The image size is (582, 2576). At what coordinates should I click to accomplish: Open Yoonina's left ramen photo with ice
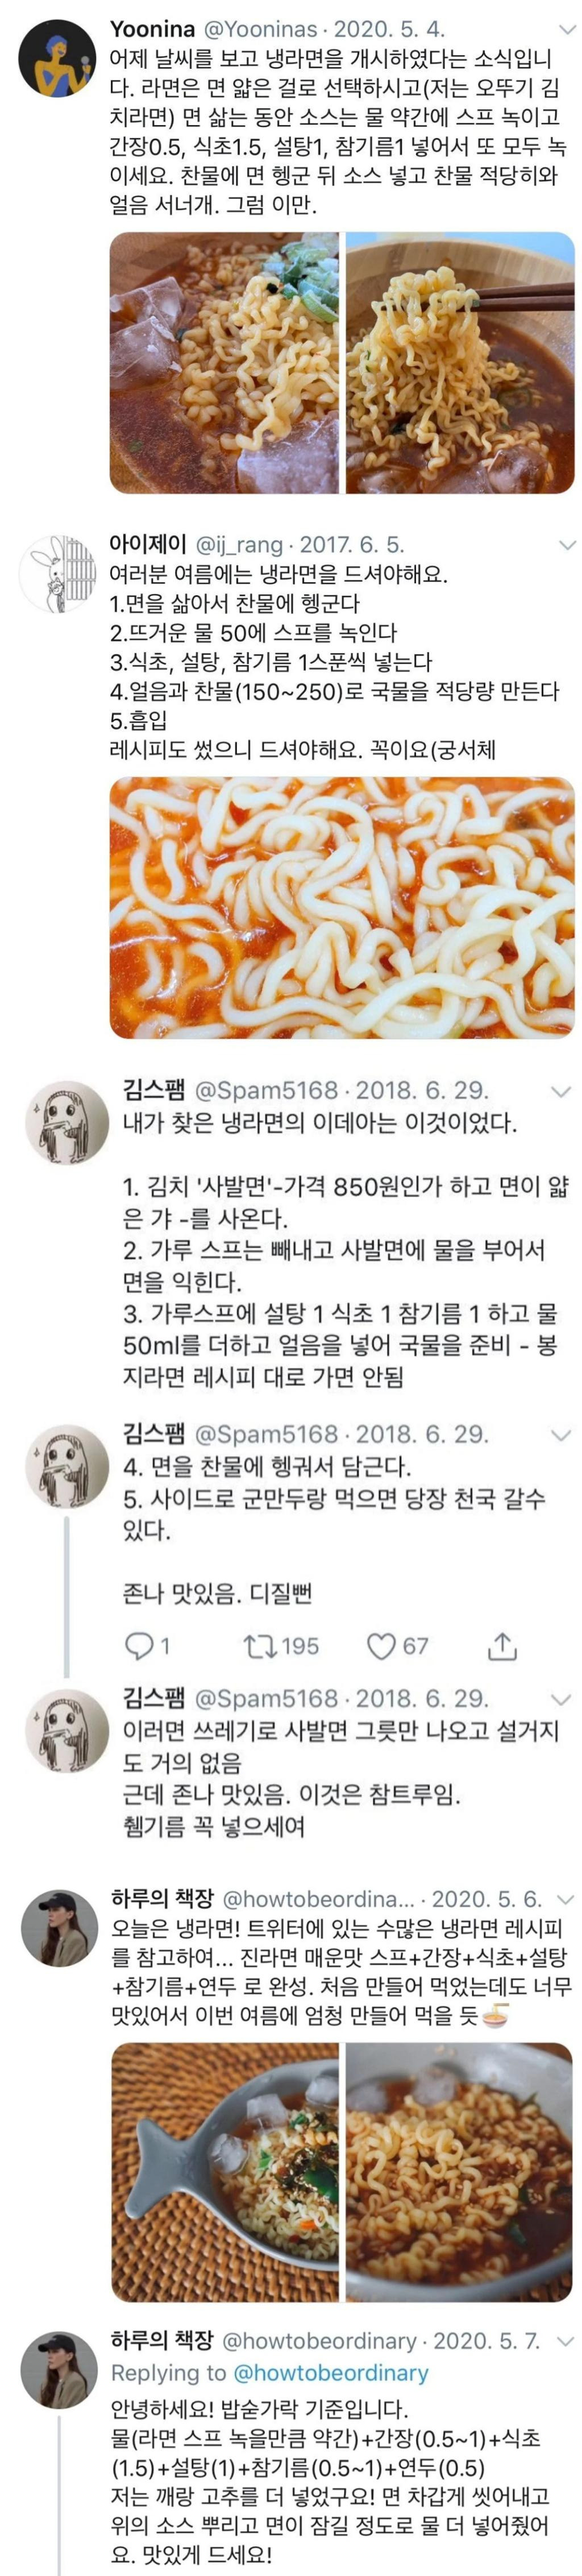pos(224,363)
